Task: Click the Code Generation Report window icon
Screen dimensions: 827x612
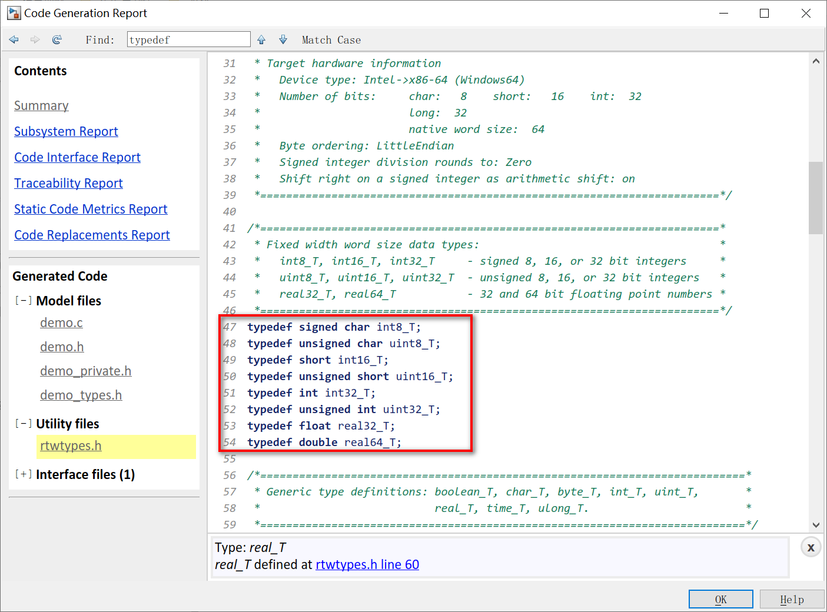Action: click(14, 13)
